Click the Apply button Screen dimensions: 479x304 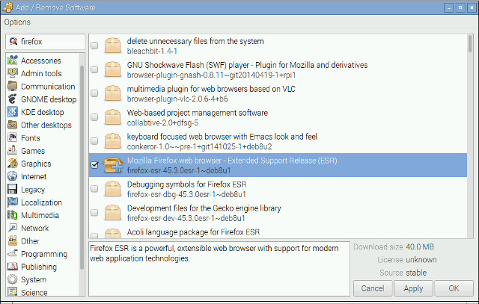[413, 288]
